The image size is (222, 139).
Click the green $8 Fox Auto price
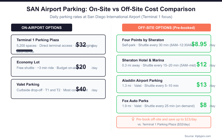pos(203,105)
